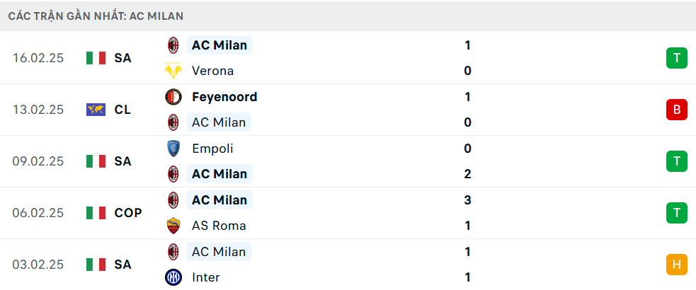Screen dimensions: 696x290
Task: Open the Inter team link
Action: point(206,277)
